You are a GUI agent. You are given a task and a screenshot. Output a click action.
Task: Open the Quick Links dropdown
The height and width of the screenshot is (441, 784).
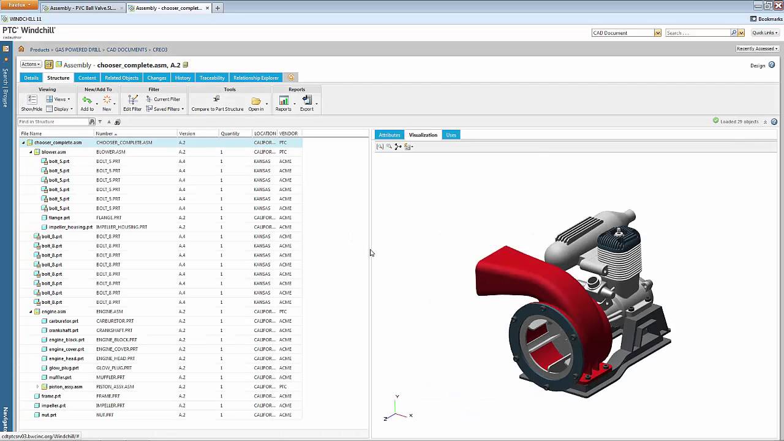click(x=766, y=32)
